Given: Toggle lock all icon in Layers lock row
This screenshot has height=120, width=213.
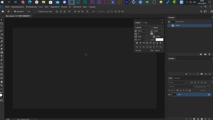Looking at the screenshot, I should pyautogui.click(x=190, y=90).
